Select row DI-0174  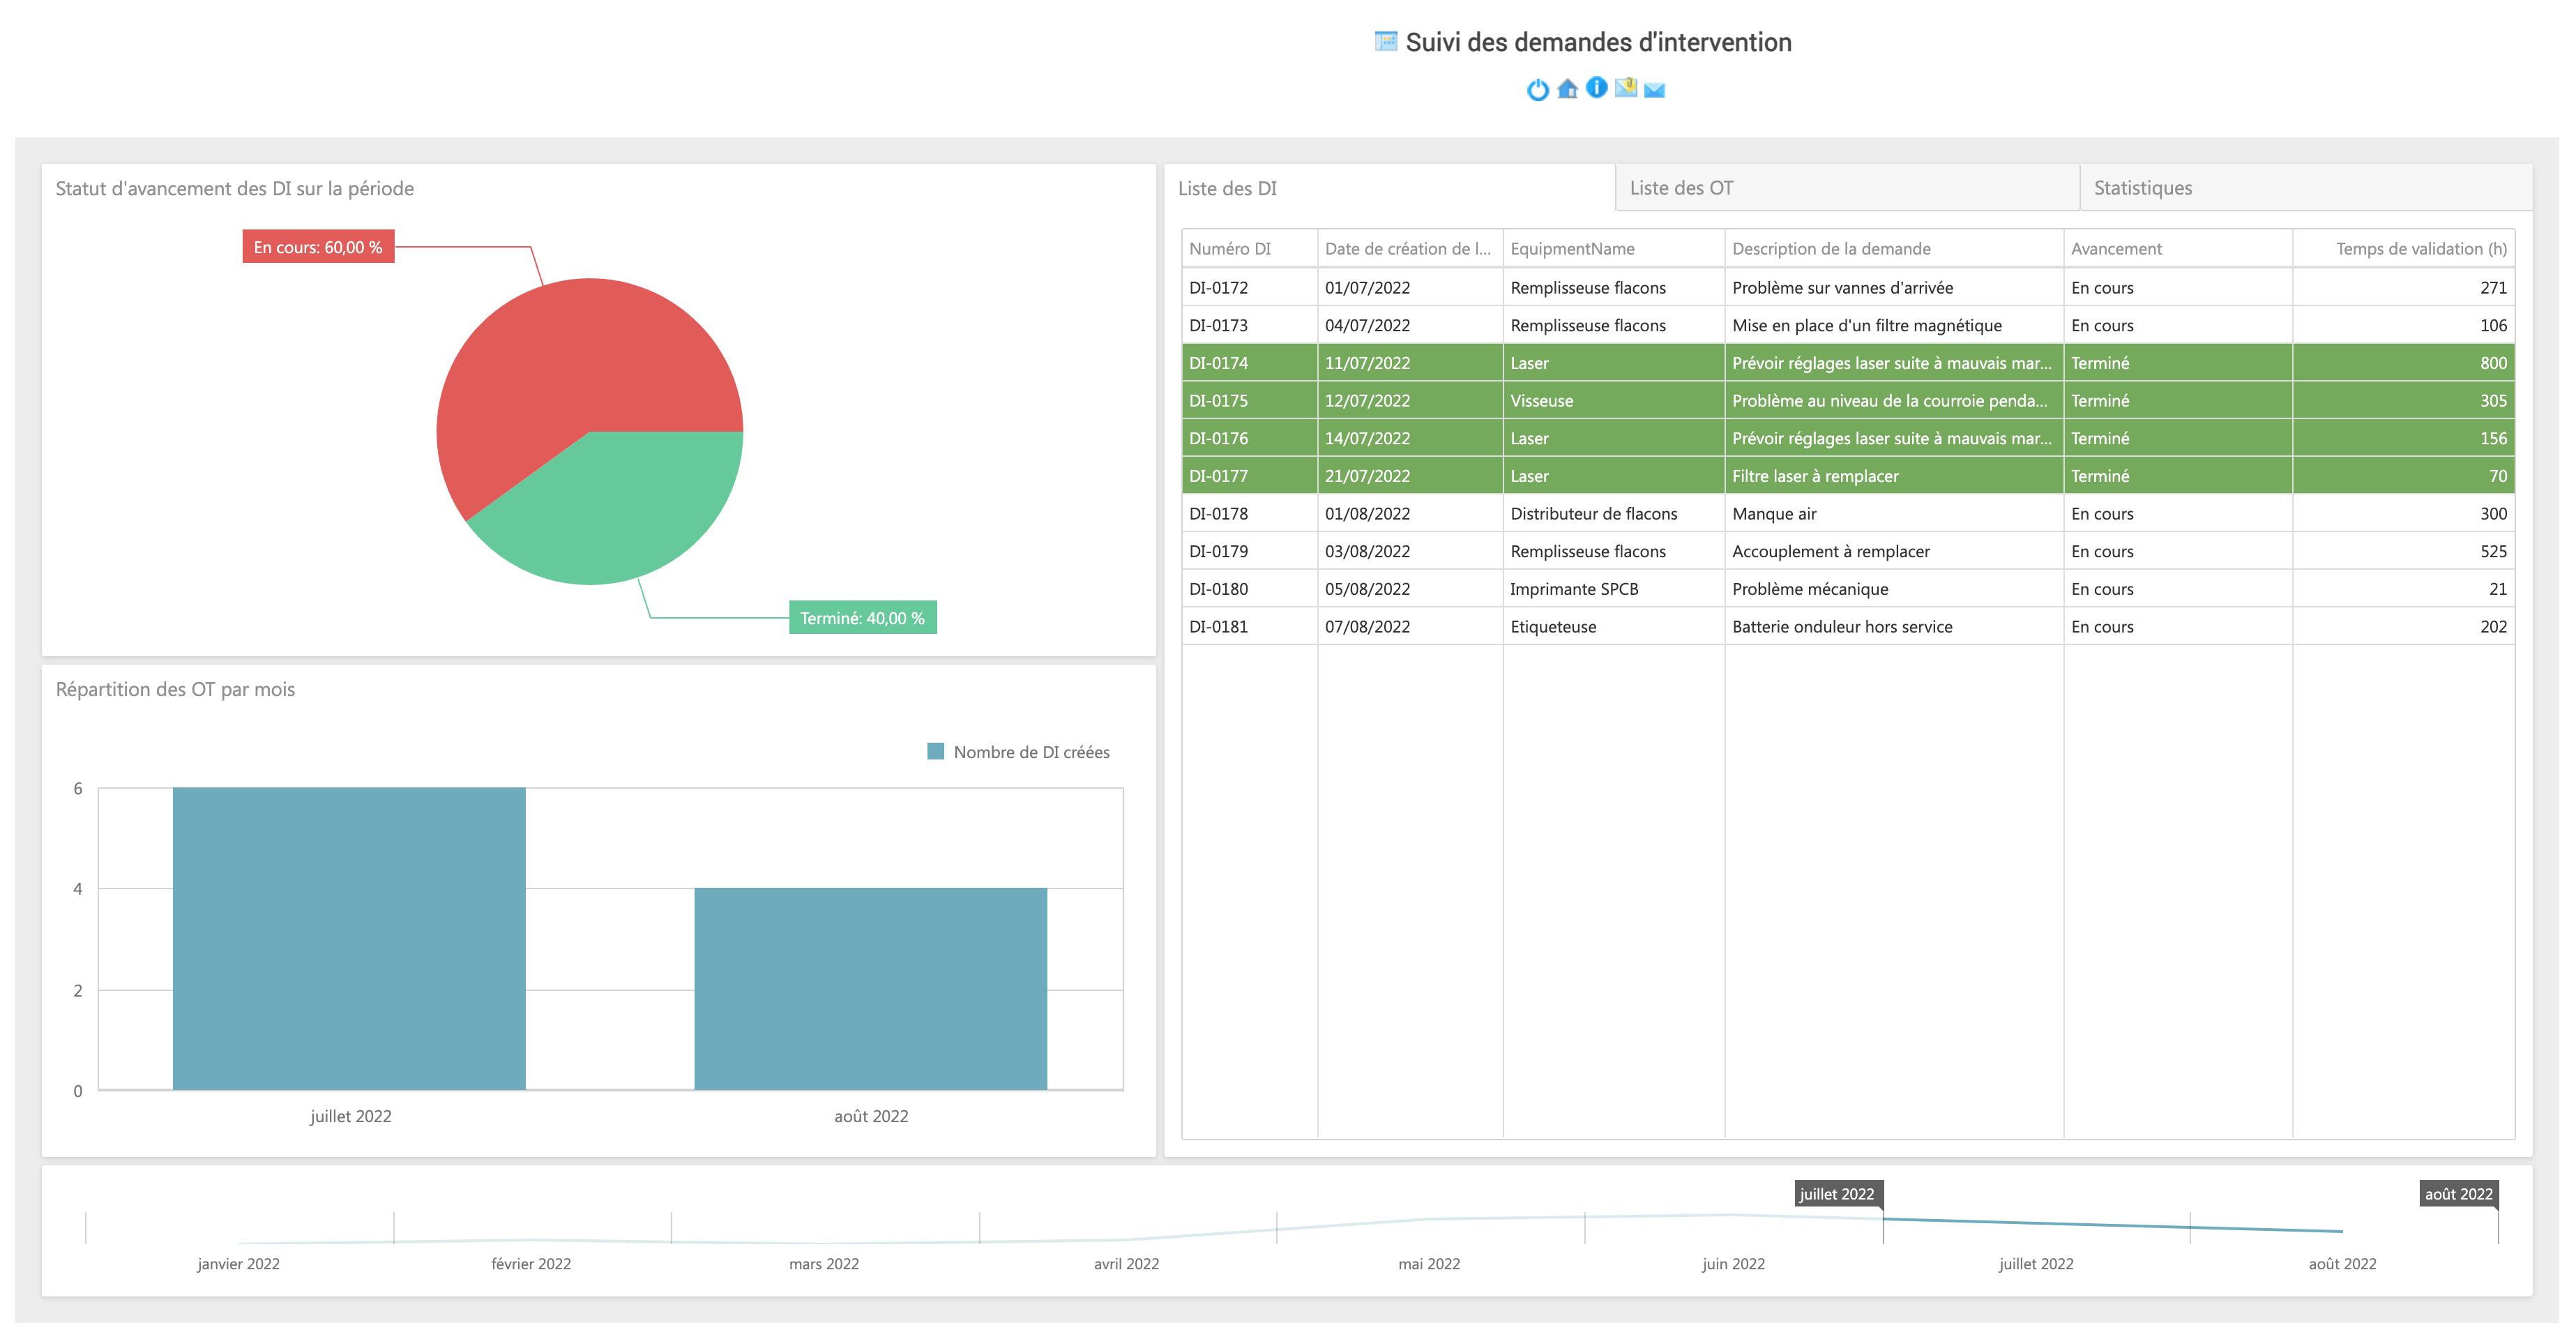(1848, 363)
